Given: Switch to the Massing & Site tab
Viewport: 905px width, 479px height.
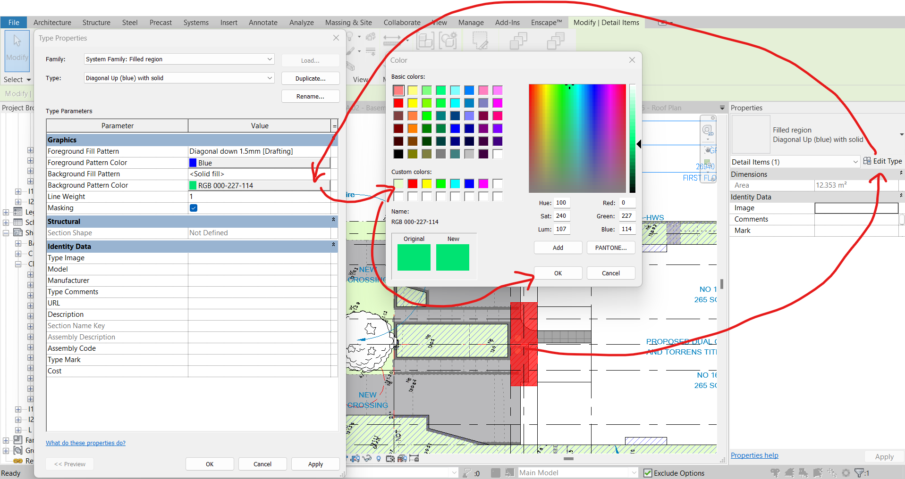Looking at the screenshot, I should coord(348,23).
